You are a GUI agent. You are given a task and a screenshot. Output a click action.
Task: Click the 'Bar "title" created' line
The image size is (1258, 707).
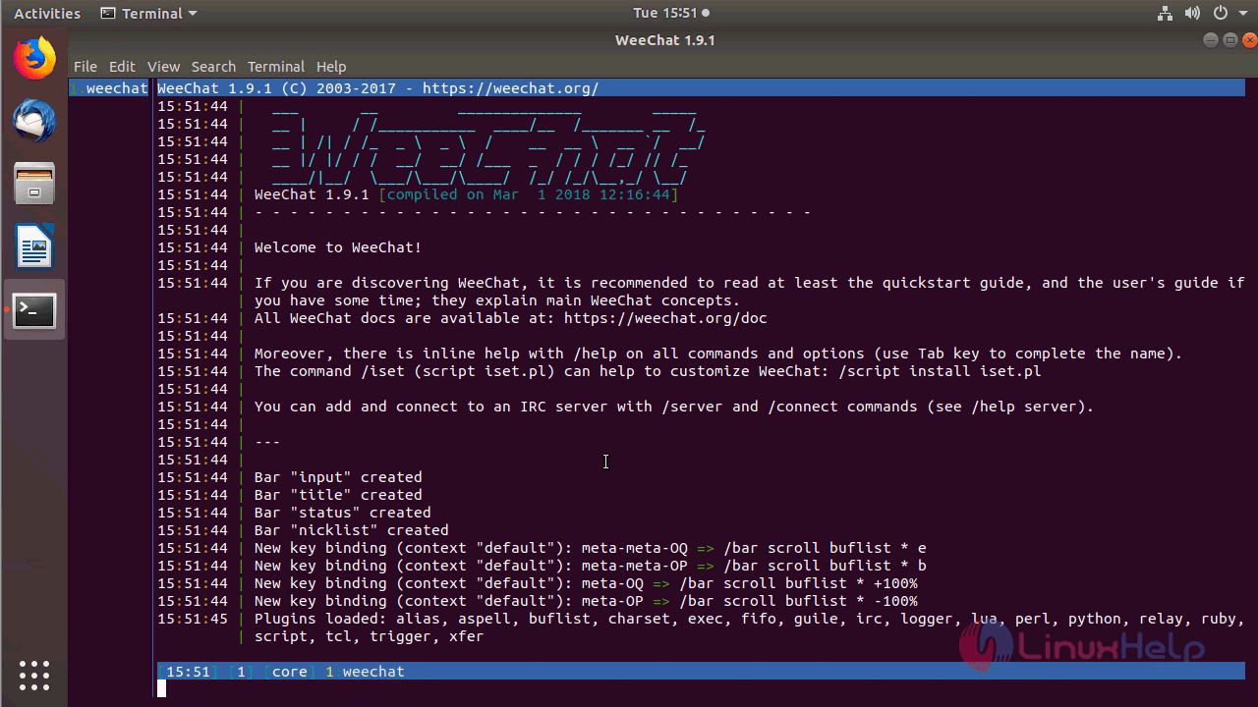pyautogui.click(x=338, y=495)
